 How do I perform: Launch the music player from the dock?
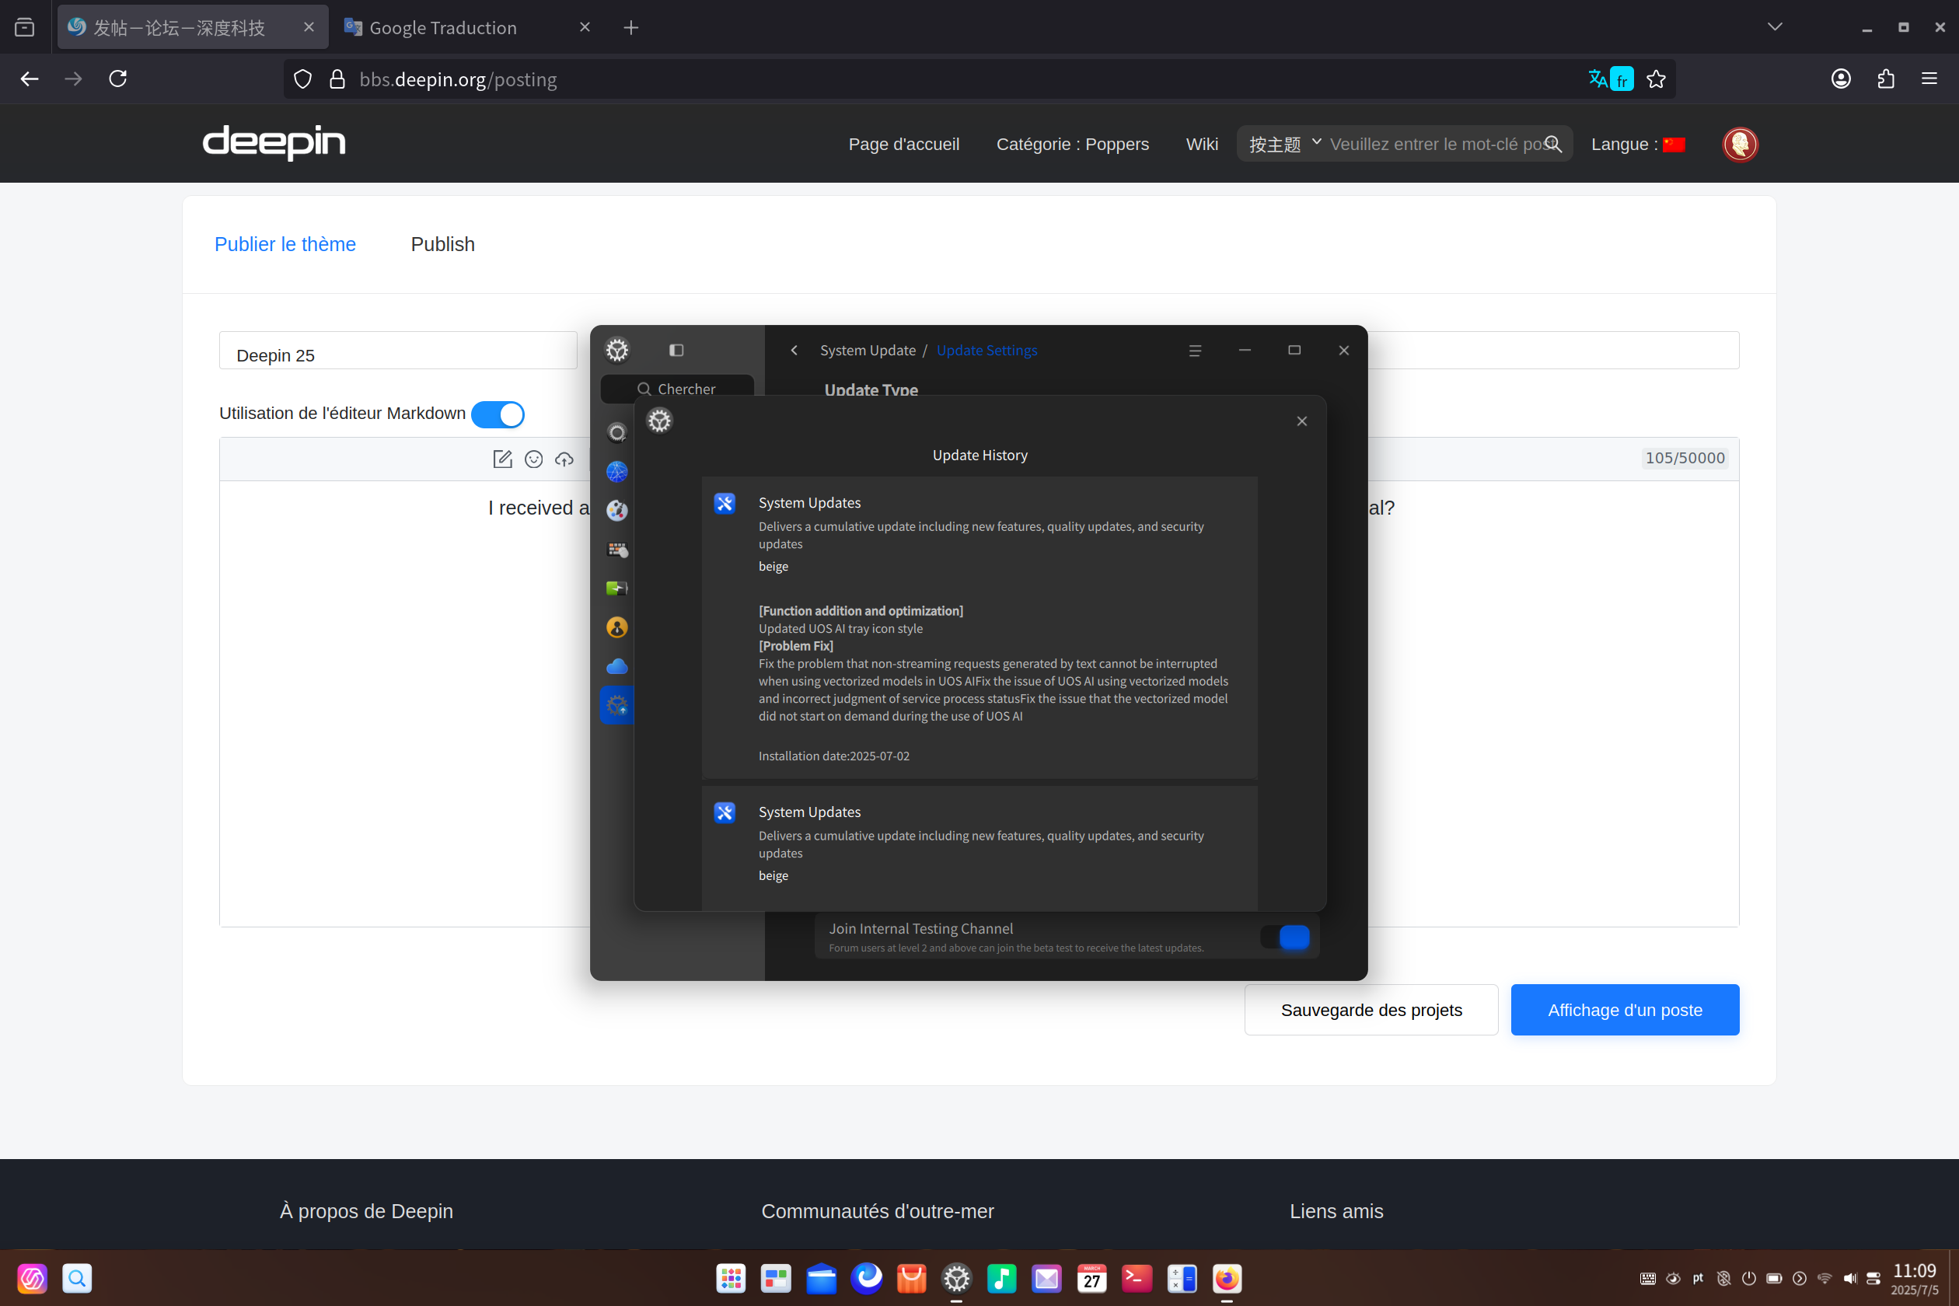coord(1002,1278)
